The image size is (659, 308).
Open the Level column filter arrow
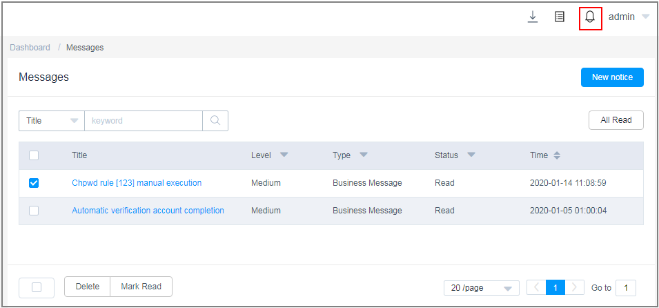(x=284, y=155)
